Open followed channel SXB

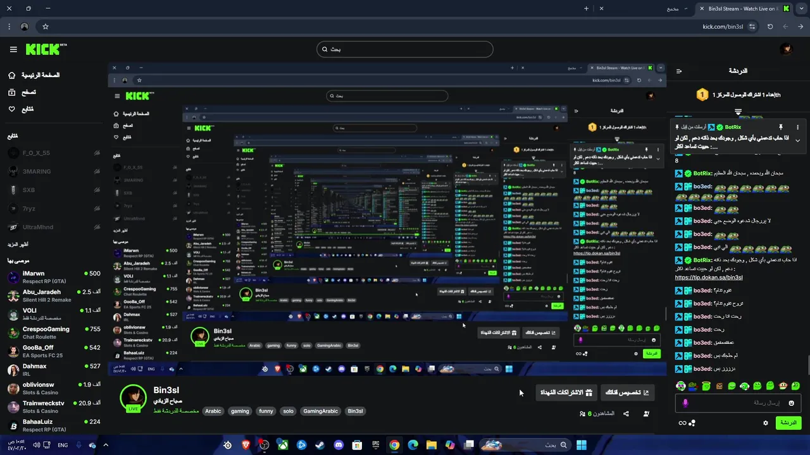[x=54, y=190]
